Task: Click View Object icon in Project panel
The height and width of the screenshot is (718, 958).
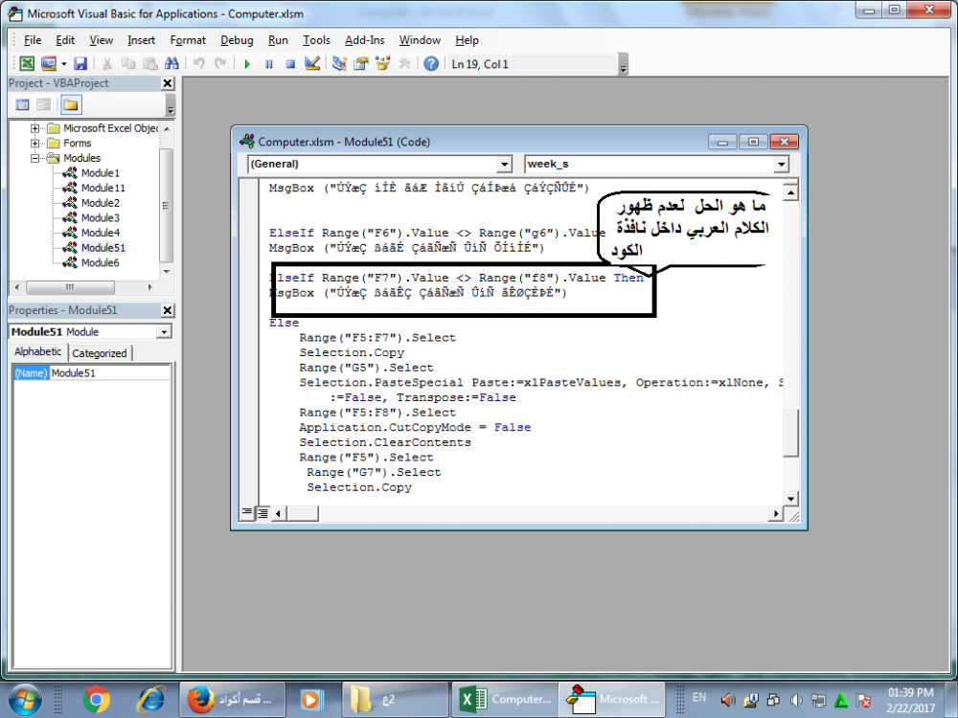Action: click(x=43, y=105)
